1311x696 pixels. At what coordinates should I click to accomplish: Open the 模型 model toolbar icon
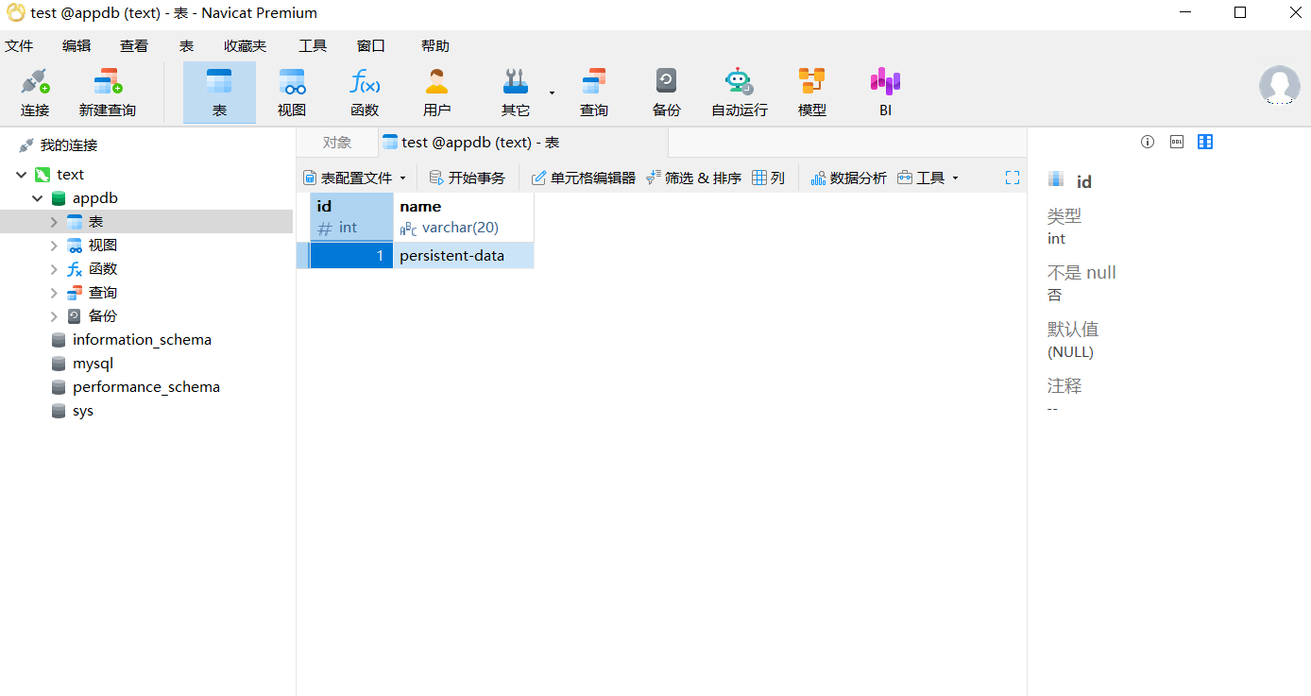812,93
